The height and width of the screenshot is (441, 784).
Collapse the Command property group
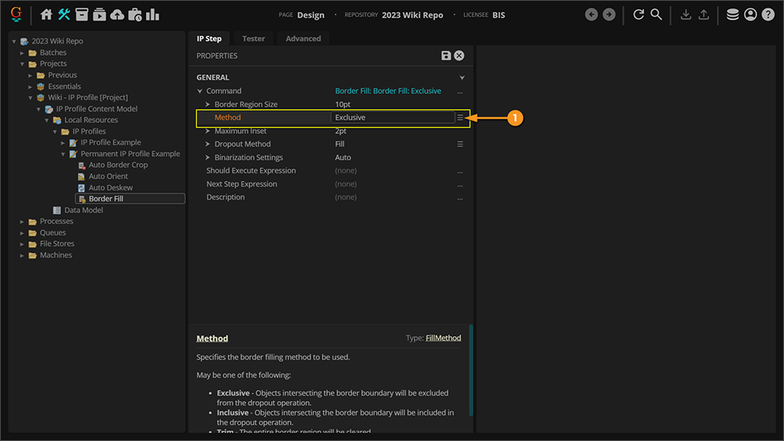point(200,91)
